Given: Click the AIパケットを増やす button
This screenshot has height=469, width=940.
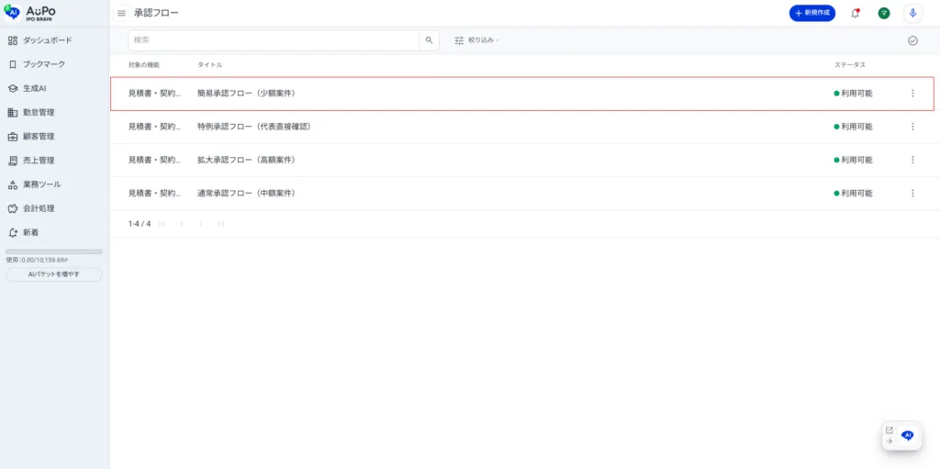Looking at the screenshot, I should click(x=54, y=274).
